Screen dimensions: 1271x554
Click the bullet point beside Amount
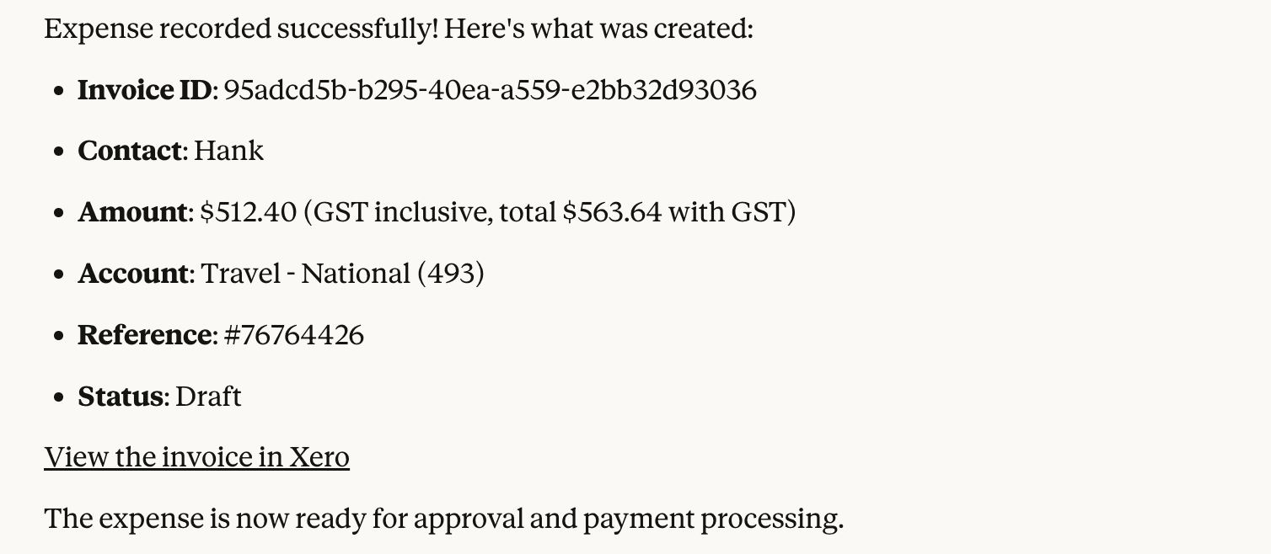click(58, 213)
